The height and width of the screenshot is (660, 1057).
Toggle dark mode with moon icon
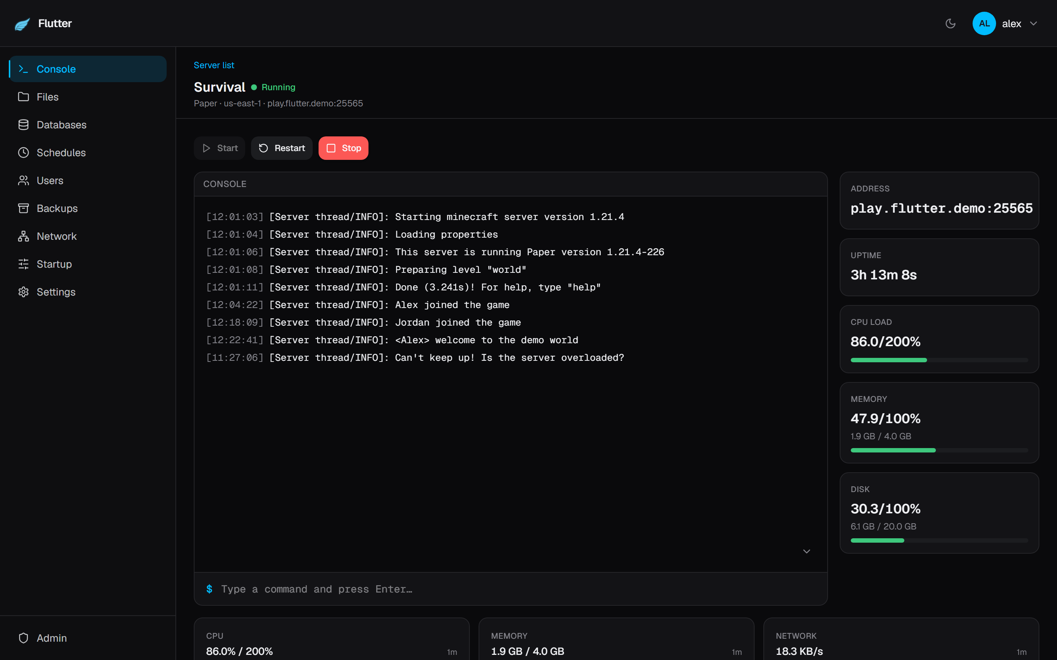[x=950, y=23]
